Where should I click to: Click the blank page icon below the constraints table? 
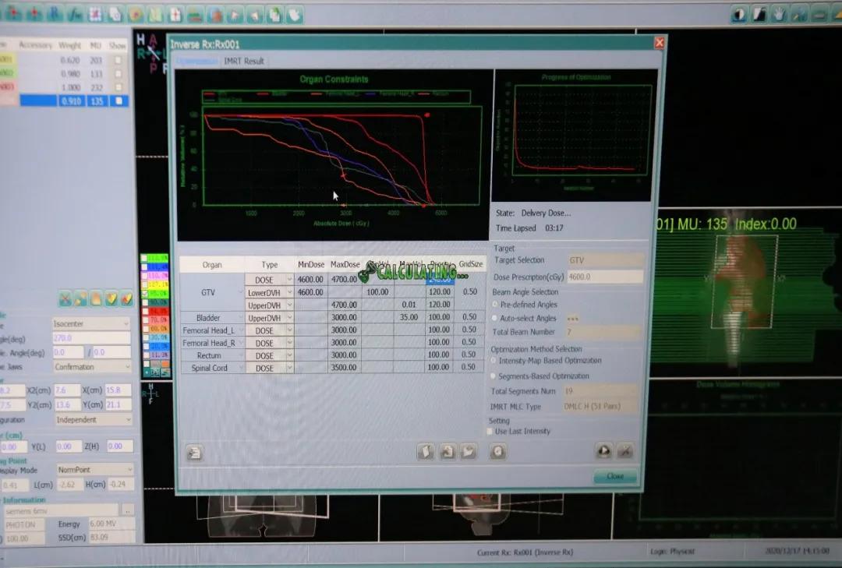(x=426, y=451)
